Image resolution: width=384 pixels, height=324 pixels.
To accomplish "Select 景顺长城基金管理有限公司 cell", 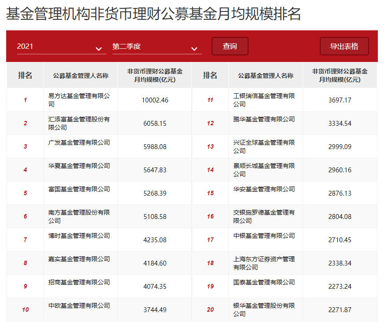I will (x=266, y=170).
